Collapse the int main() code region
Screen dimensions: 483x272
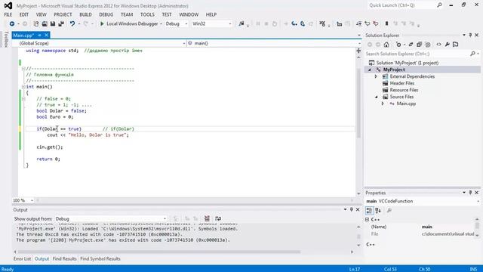23,87
